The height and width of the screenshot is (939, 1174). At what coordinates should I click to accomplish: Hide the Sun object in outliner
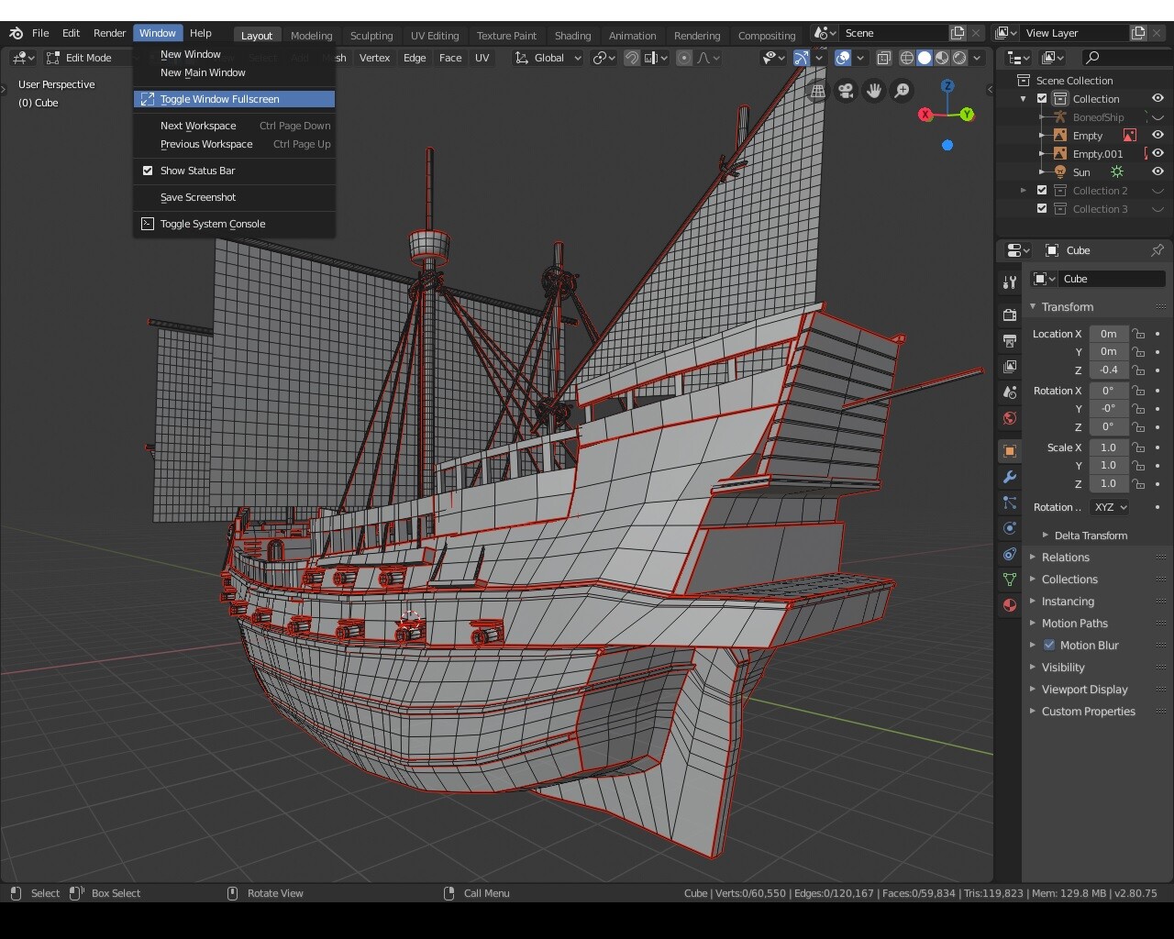click(1157, 172)
